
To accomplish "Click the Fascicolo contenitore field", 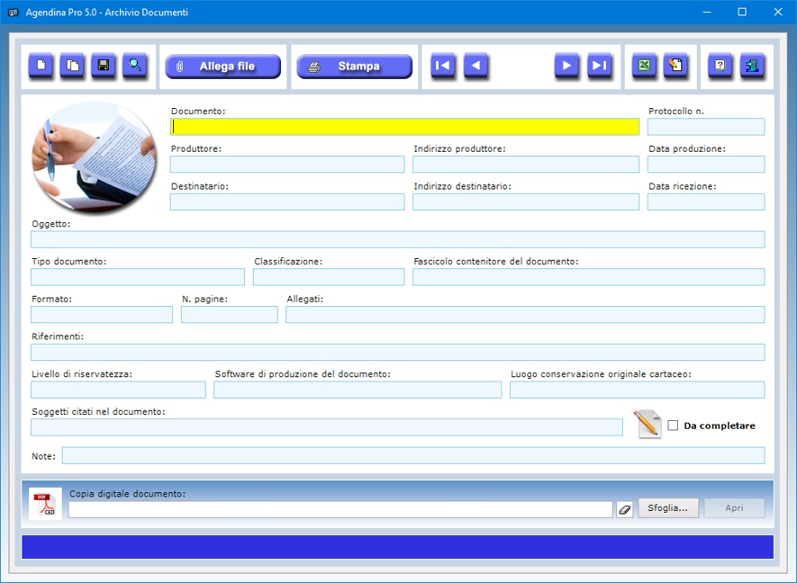I will click(589, 277).
